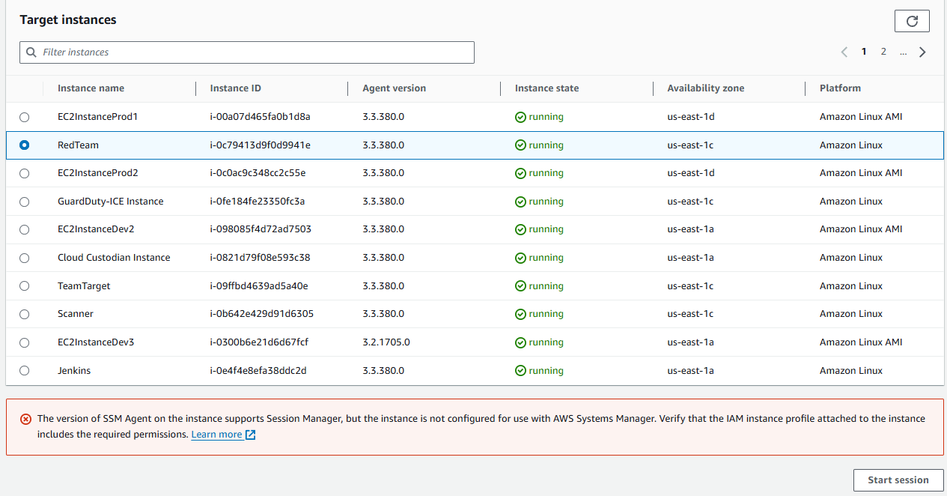Select the GuardDuty-ICE Instance radio button
This screenshot has width=947, height=496.
(x=25, y=202)
